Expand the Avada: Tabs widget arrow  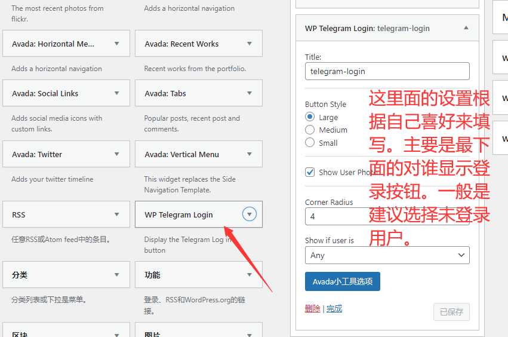(x=250, y=93)
